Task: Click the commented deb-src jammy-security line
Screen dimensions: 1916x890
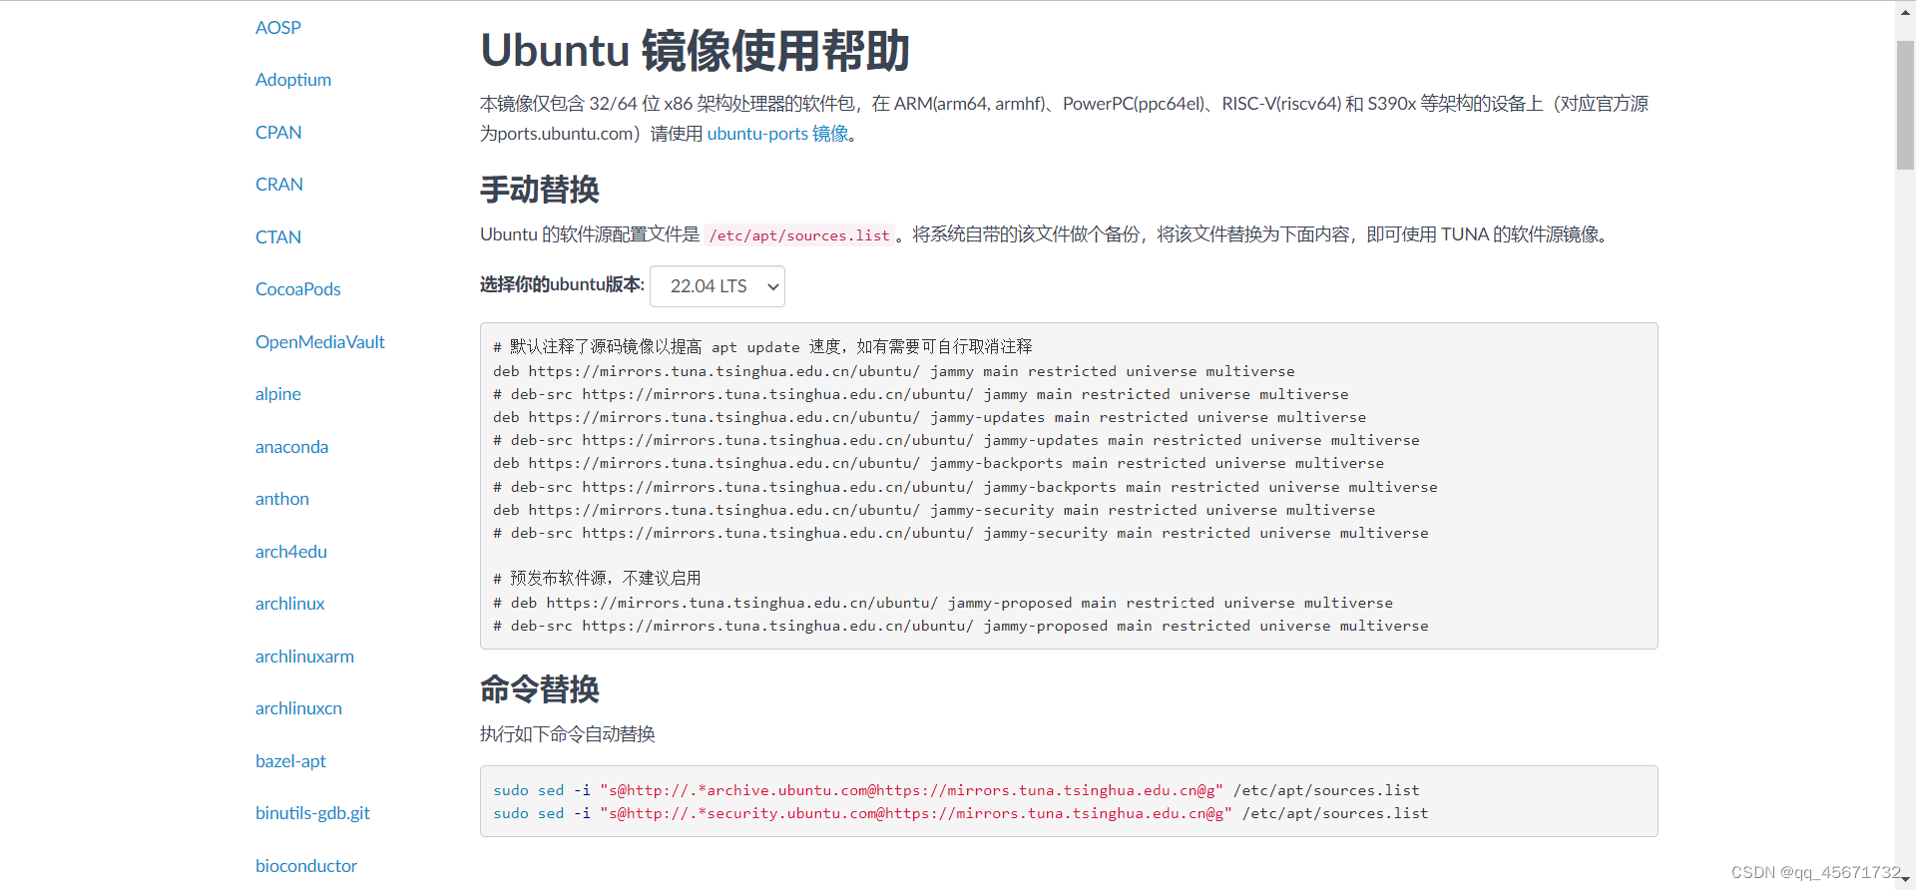Action: [961, 533]
